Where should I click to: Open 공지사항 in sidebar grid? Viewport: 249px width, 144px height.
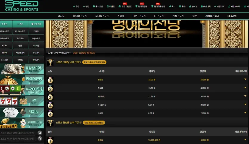click(6, 60)
